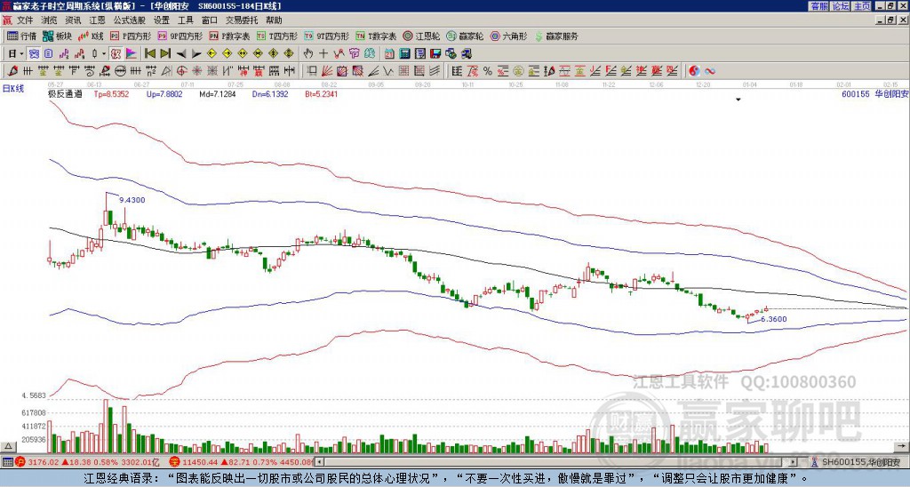Click the Md=7.1284 indicator value
This screenshot has width=910, height=487.
coord(218,93)
